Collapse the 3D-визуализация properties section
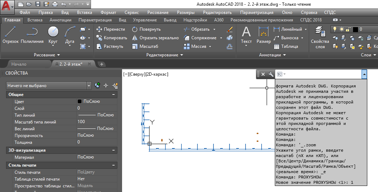378x192 pixels. click(113, 150)
